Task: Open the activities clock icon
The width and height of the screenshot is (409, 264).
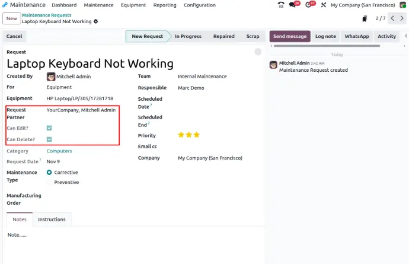Action: (x=309, y=5)
